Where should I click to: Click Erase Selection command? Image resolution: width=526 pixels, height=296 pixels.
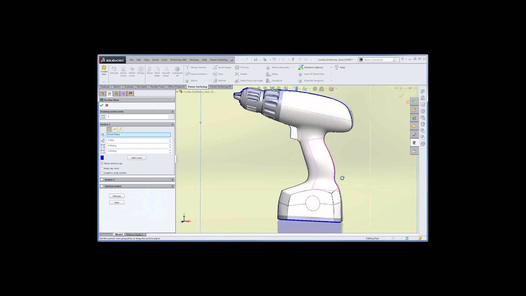pyautogui.click(x=196, y=74)
